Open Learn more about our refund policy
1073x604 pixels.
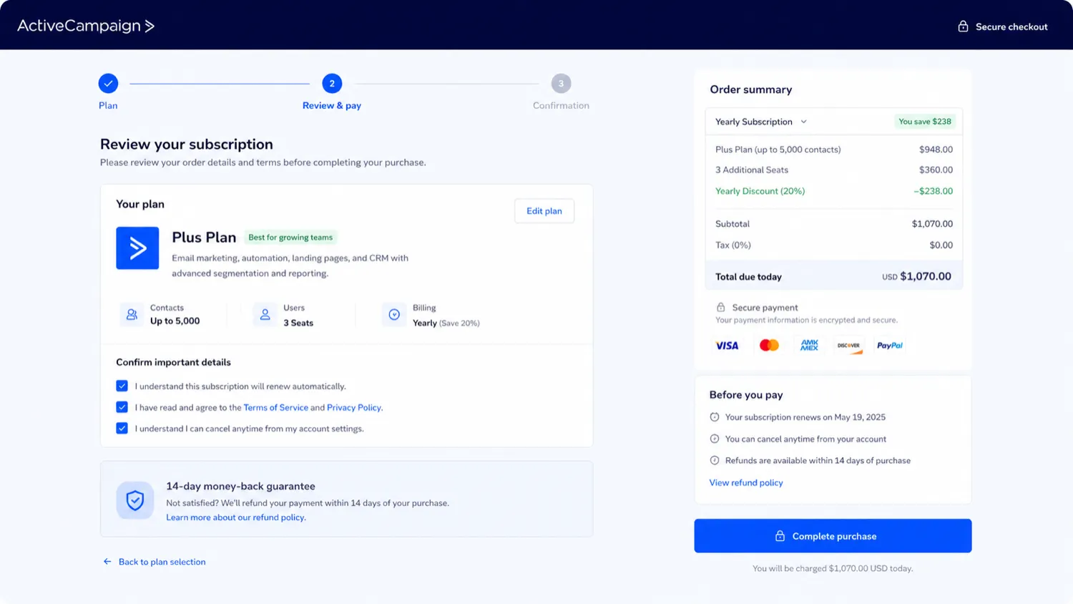pos(235,517)
